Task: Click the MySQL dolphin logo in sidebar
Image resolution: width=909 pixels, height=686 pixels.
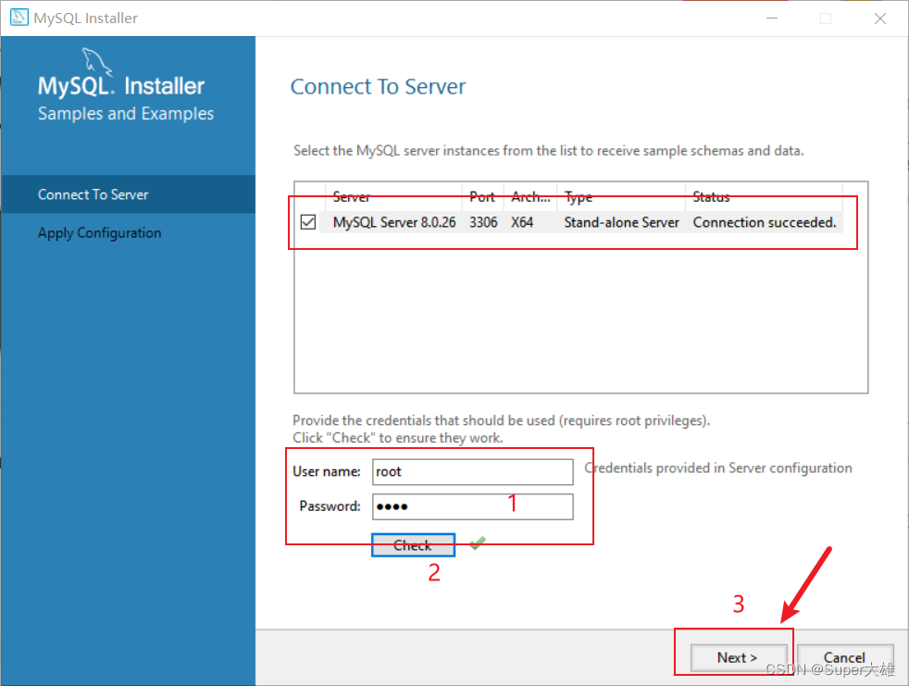Action: coord(96,61)
